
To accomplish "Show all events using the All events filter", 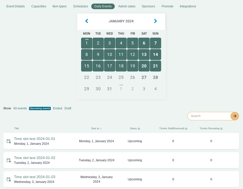I will coord(20,108).
